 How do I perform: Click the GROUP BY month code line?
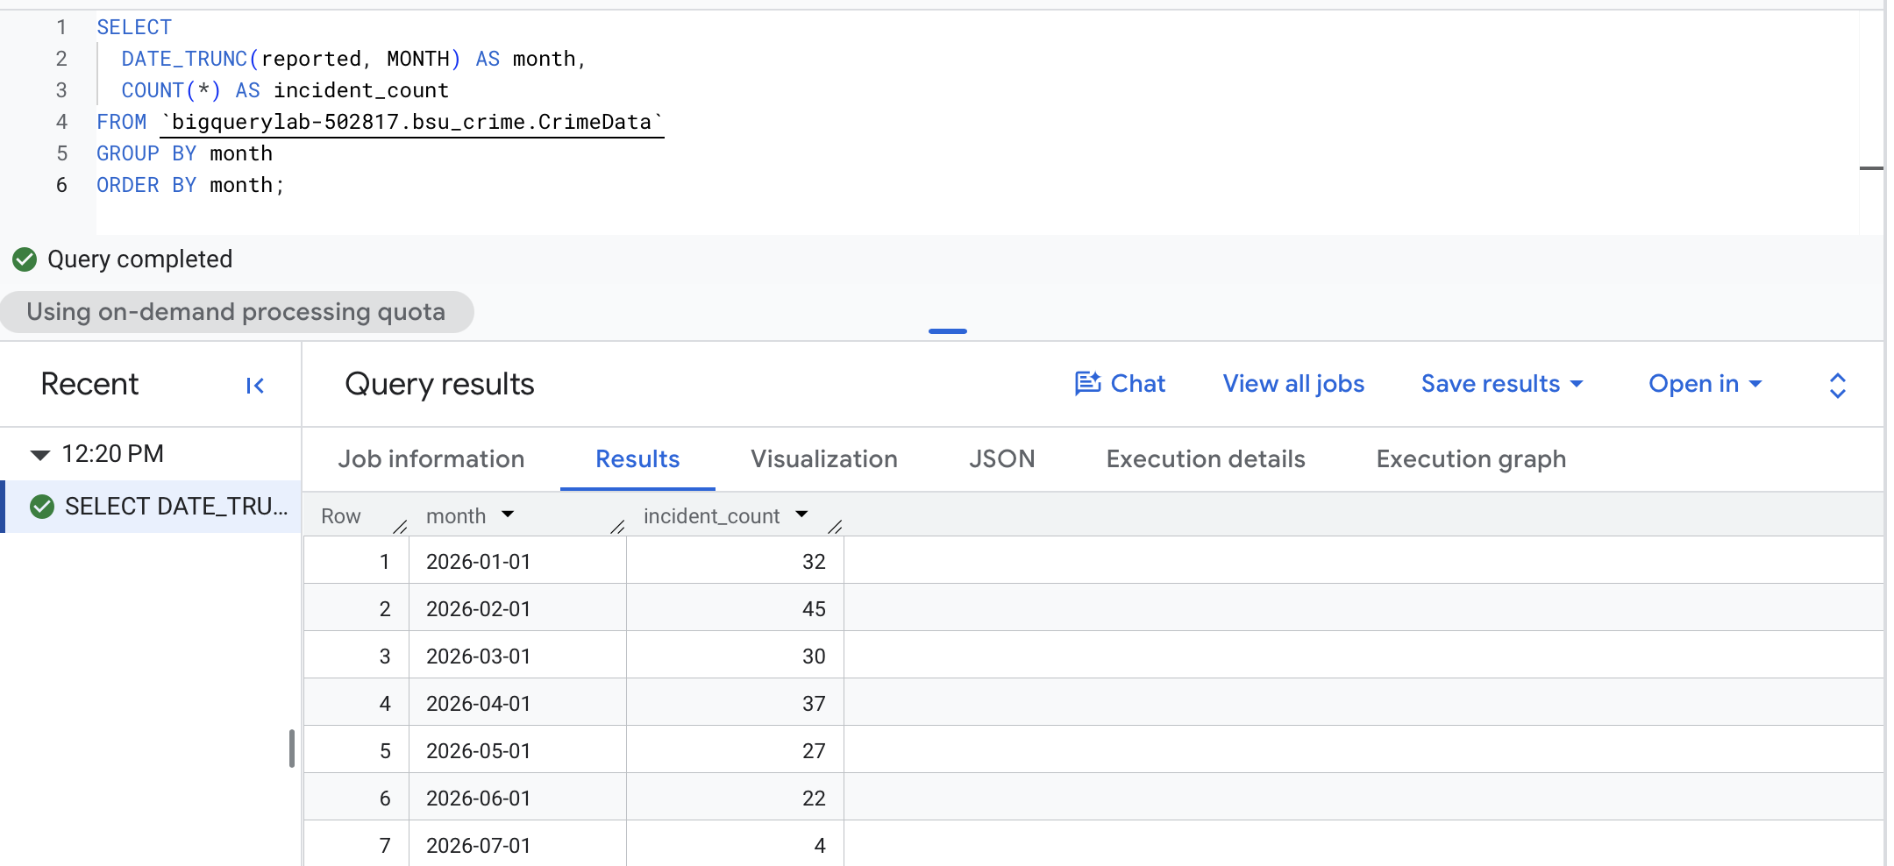tap(184, 153)
